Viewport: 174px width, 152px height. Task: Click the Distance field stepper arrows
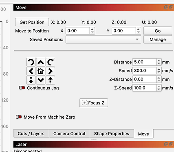coord(159,62)
